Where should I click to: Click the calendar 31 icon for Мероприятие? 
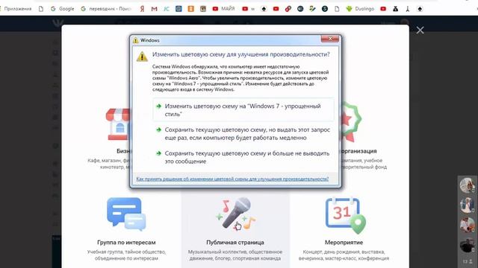coord(345,215)
